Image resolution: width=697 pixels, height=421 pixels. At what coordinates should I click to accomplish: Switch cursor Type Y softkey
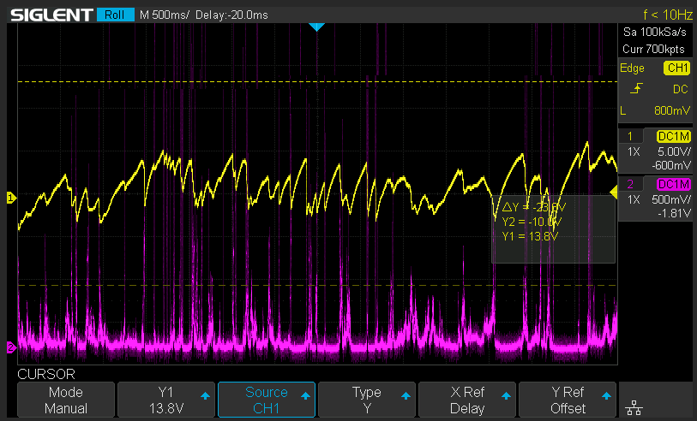(367, 400)
